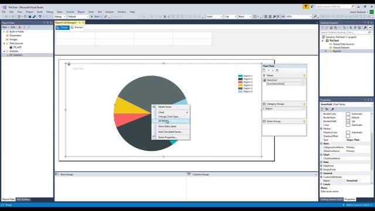Open the Getting Started tab at bottom right
Viewport: 375px width, 211px height.
pyautogui.click(x=332, y=199)
